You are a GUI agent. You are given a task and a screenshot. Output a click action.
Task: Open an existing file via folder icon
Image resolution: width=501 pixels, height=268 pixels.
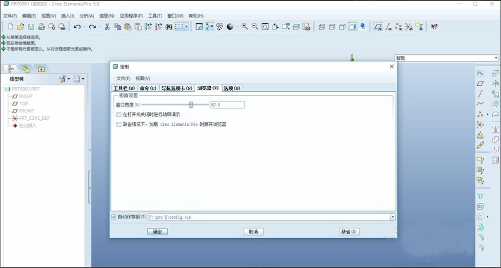(x=20, y=27)
